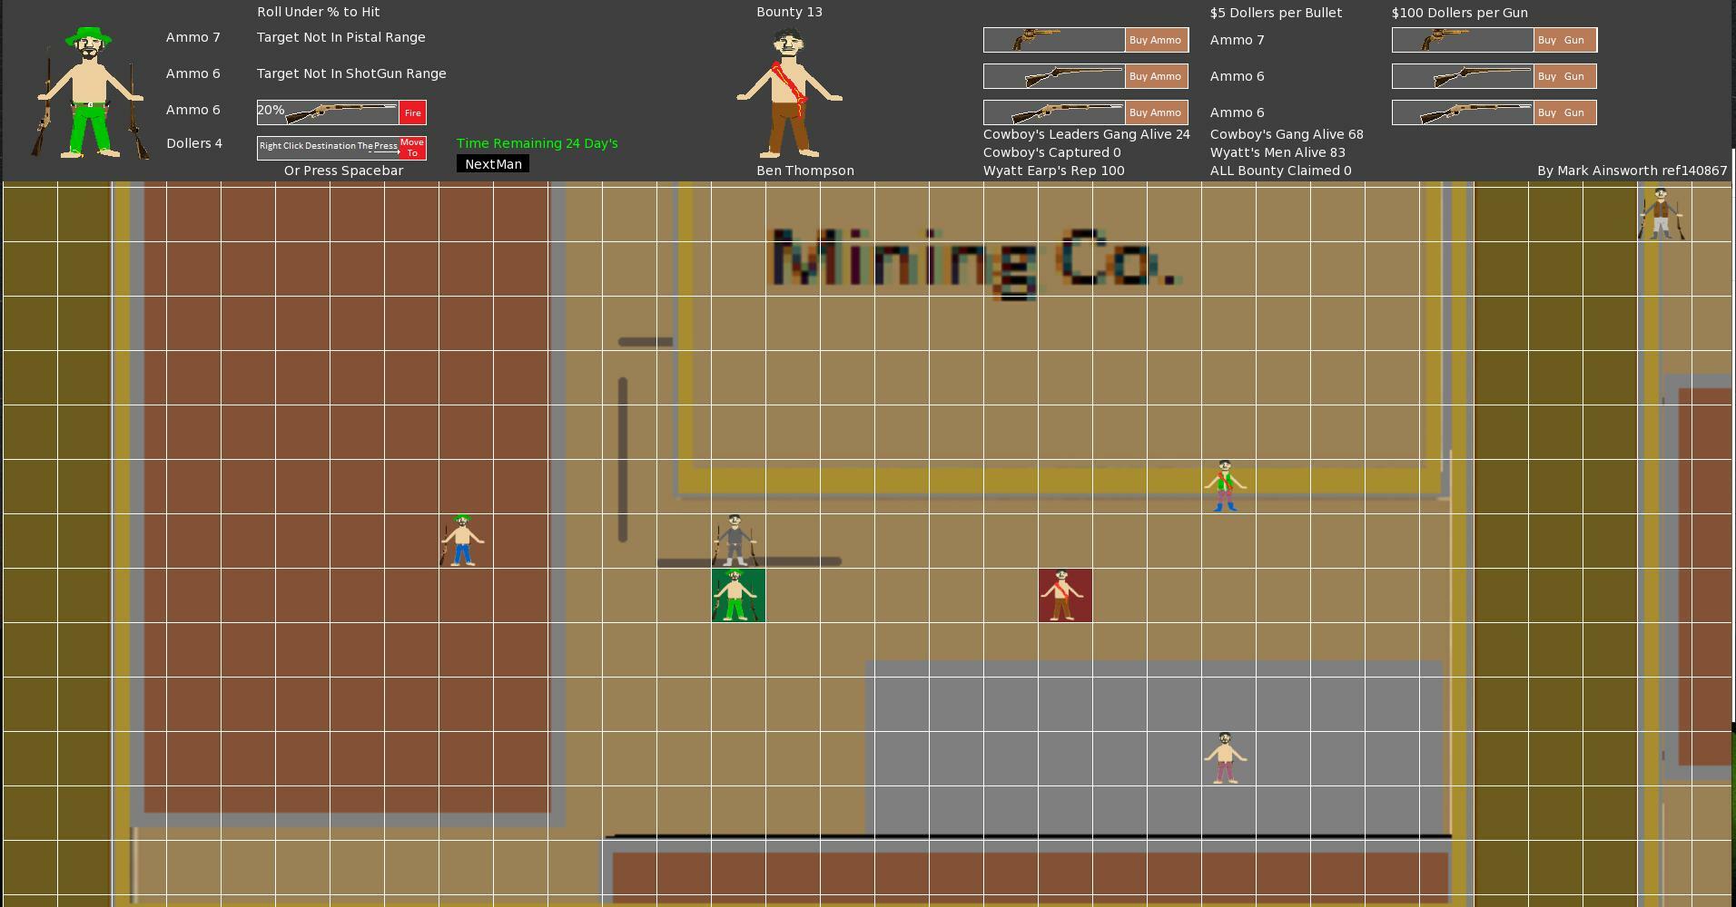Click Buy Gun in the third weapon row

point(1564,112)
